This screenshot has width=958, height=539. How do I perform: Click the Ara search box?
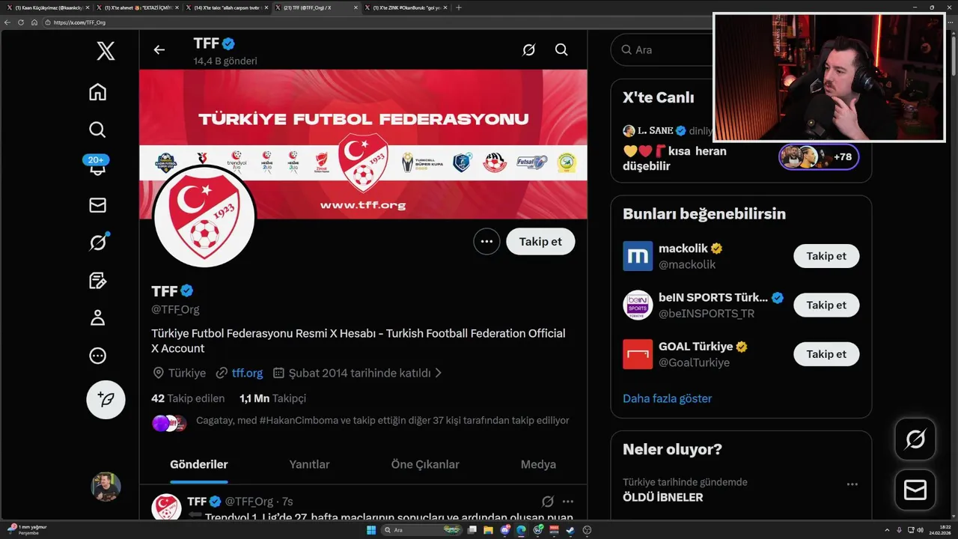pos(662,50)
